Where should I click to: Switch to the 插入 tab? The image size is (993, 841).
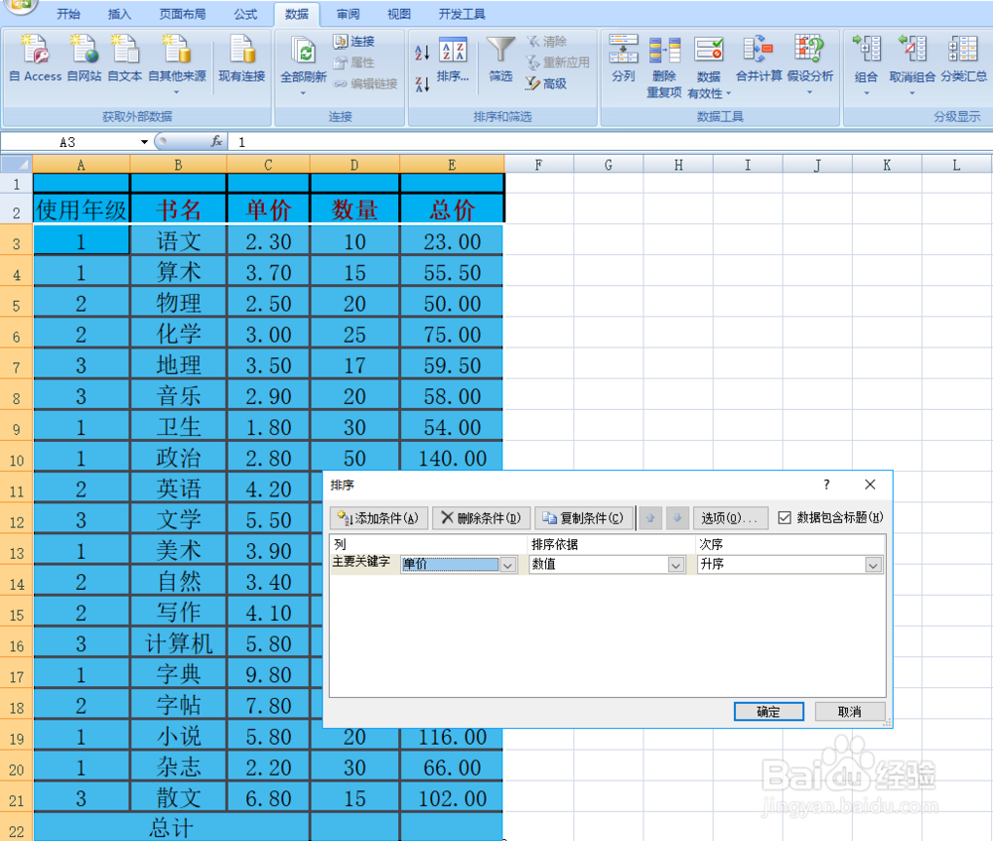[119, 14]
